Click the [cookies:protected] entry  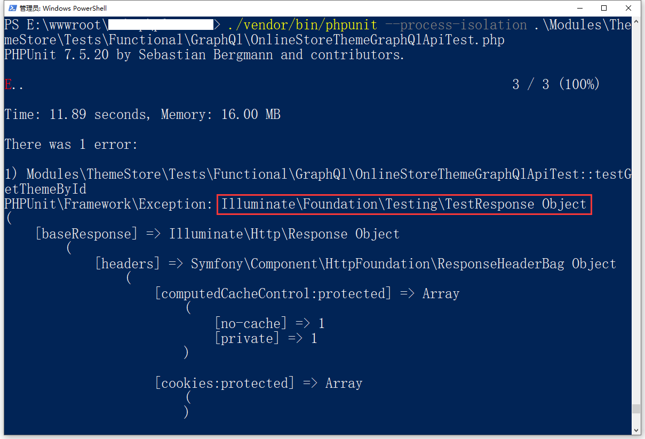point(224,384)
